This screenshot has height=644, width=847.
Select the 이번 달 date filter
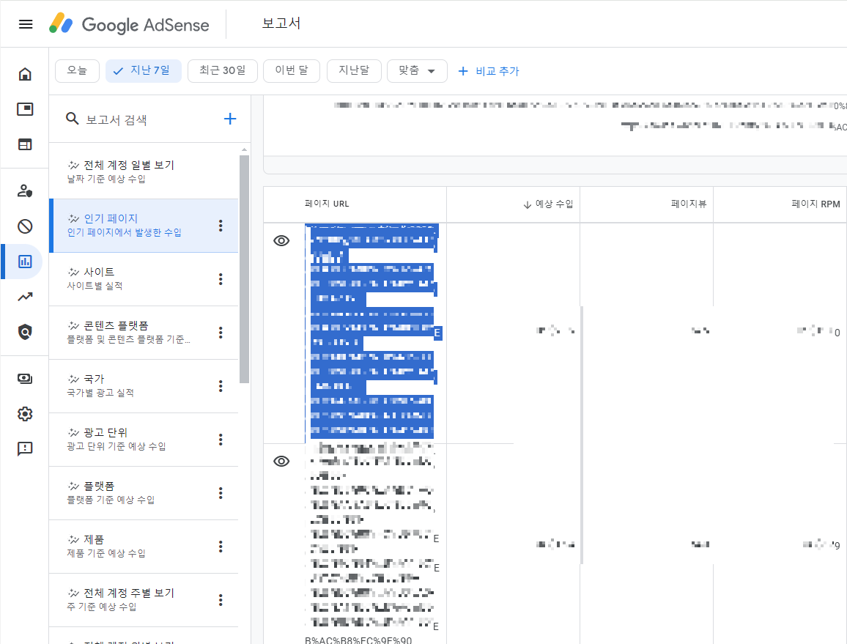coord(292,71)
